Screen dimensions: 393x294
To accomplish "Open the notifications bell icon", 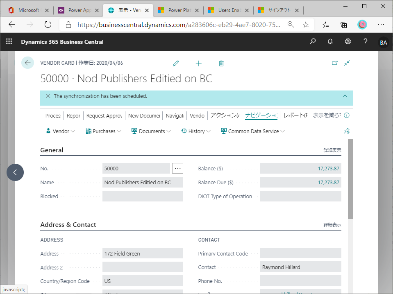I will 330,41.
